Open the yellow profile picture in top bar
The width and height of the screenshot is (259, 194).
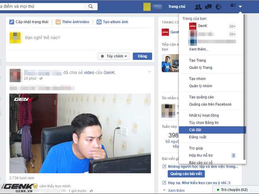(x=147, y=7)
